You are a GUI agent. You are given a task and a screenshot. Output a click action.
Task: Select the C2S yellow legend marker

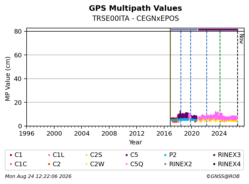tap(86, 155)
